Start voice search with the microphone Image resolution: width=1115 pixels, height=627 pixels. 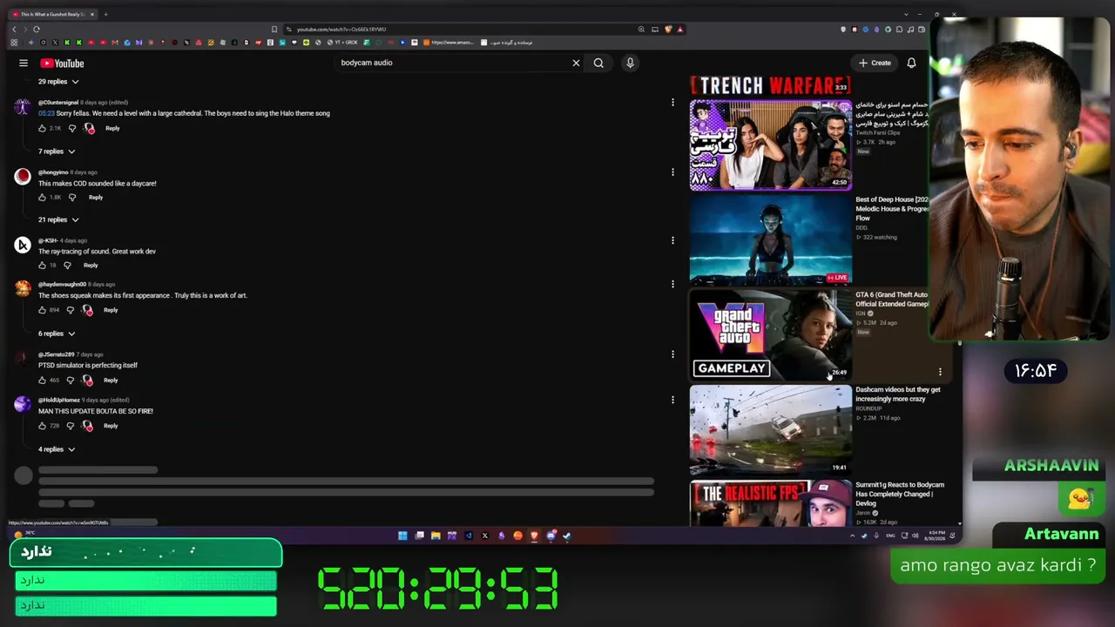tap(630, 63)
